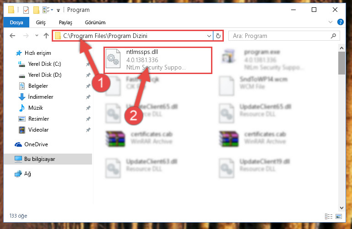This screenshot has height=229, width=352.
Task: Click the Properties quick access toolbar icon
Action: [26, 10]
